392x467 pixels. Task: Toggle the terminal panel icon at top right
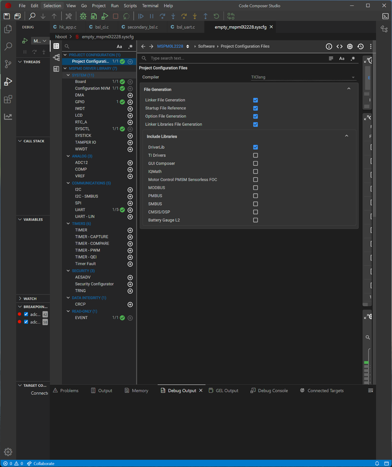(385, 16)
